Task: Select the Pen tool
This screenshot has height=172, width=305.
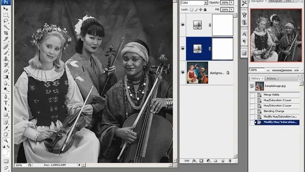Action: click(6, 97)
